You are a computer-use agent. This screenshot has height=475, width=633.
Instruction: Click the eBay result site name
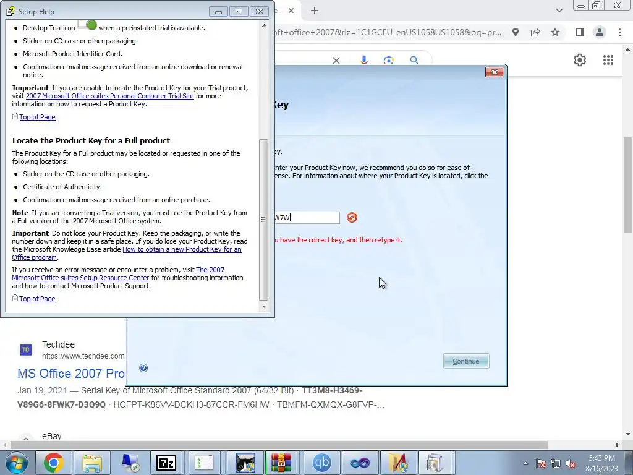[x=52, y=436]
